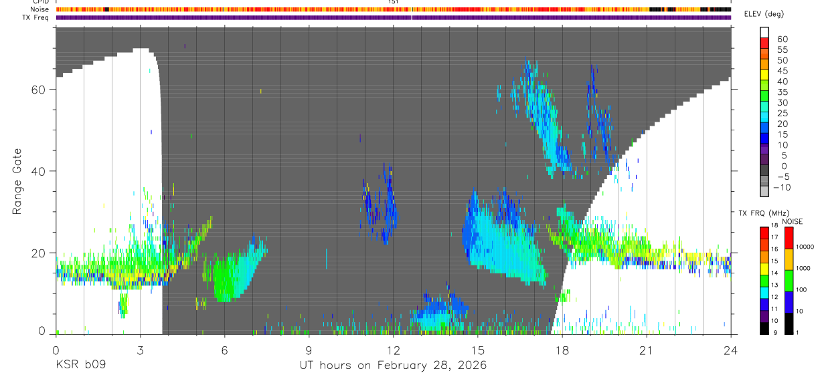Click the '151' CPID value above the plot
The height and width of the screenshot is (379, 822).
tap(394, 2)
